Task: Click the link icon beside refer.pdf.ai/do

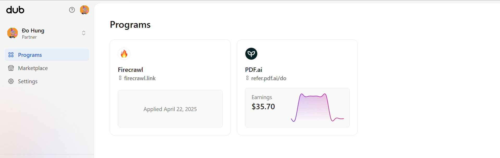Action: (247, 78)
